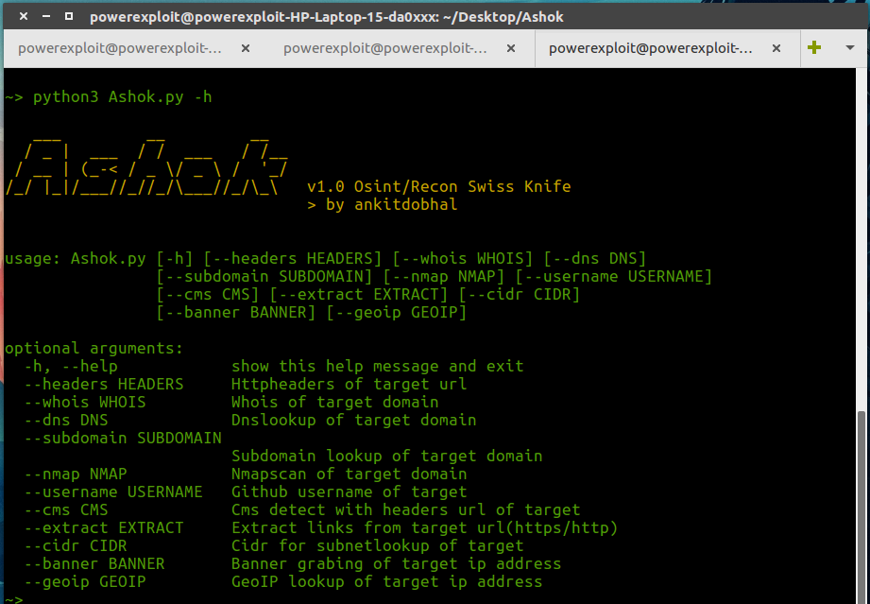Open a new terminal tab with the plus icon

(813, 47)
